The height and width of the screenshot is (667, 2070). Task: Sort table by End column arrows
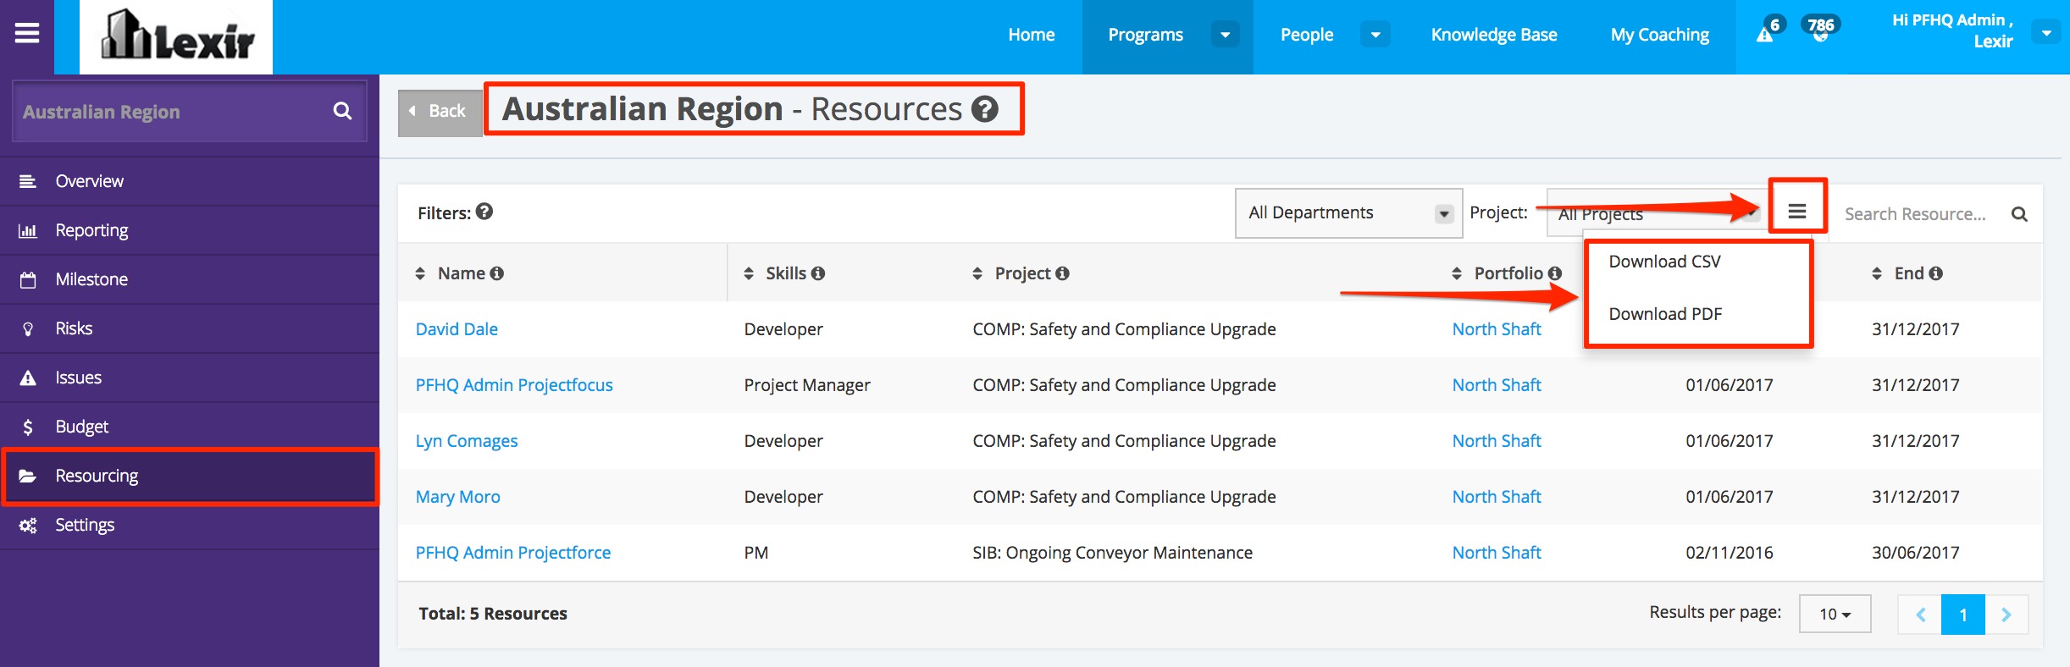tap(1877, 273)
